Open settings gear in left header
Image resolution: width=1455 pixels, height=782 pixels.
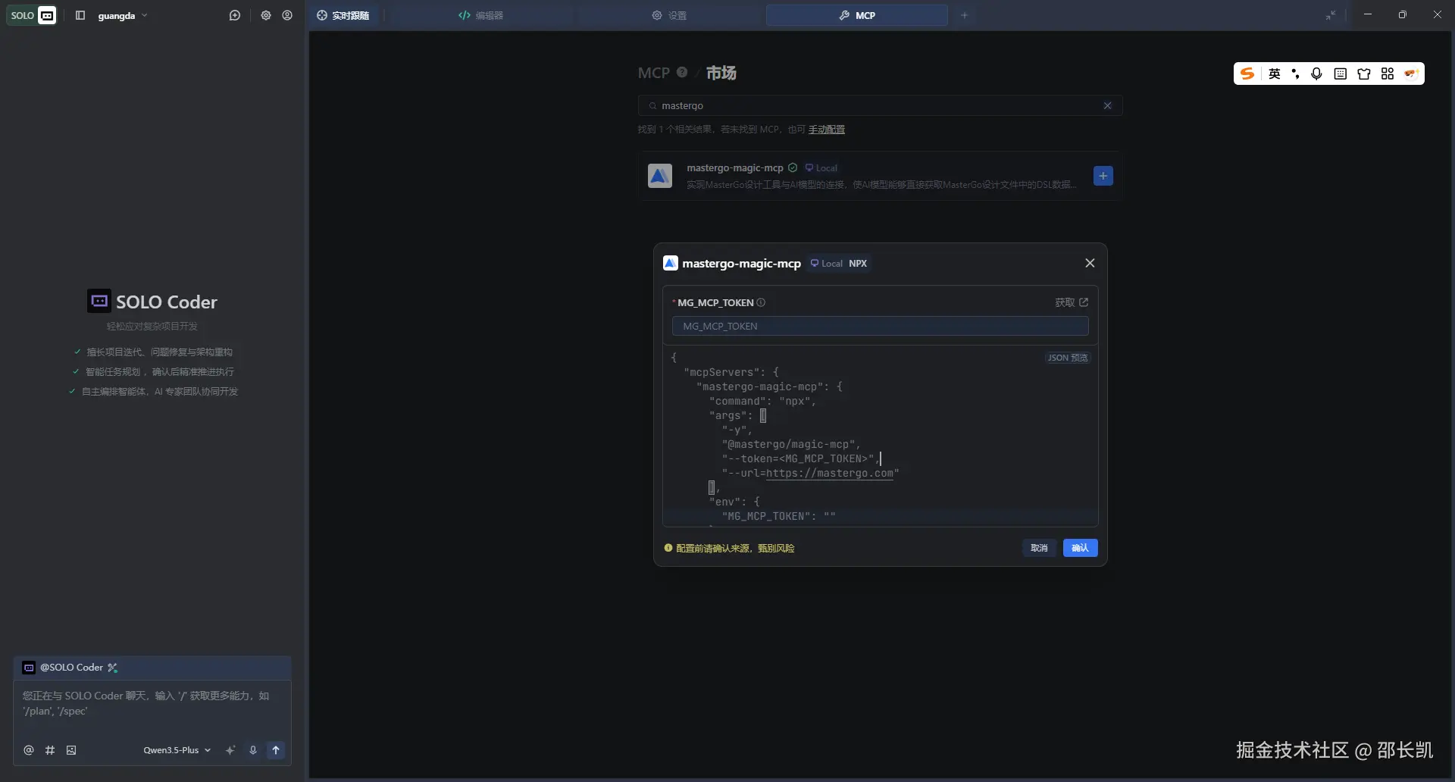click(x=266, y=15)
